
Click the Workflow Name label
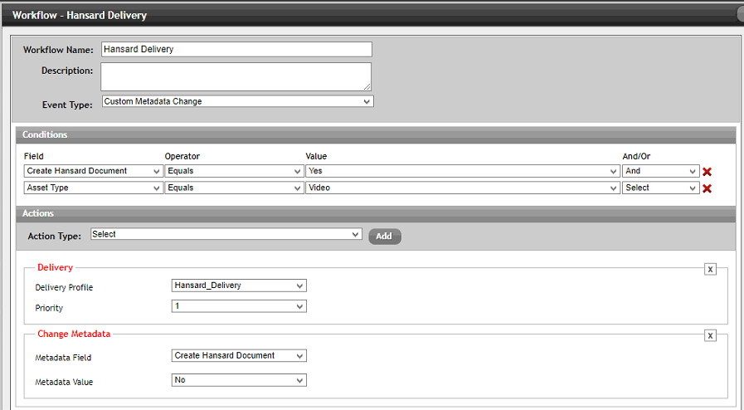click(x=58, y=50)
